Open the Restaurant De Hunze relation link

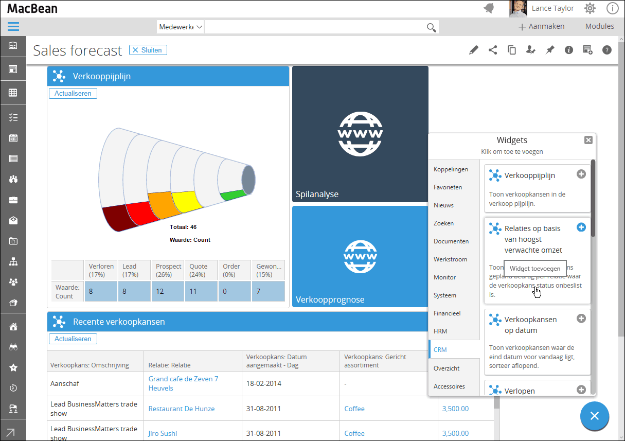[182, 409]
